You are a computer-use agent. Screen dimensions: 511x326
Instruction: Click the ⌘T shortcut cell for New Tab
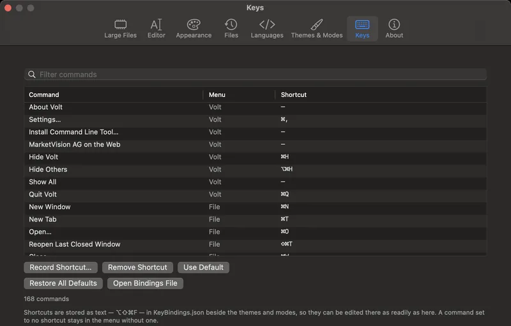(x=284, y=219)
